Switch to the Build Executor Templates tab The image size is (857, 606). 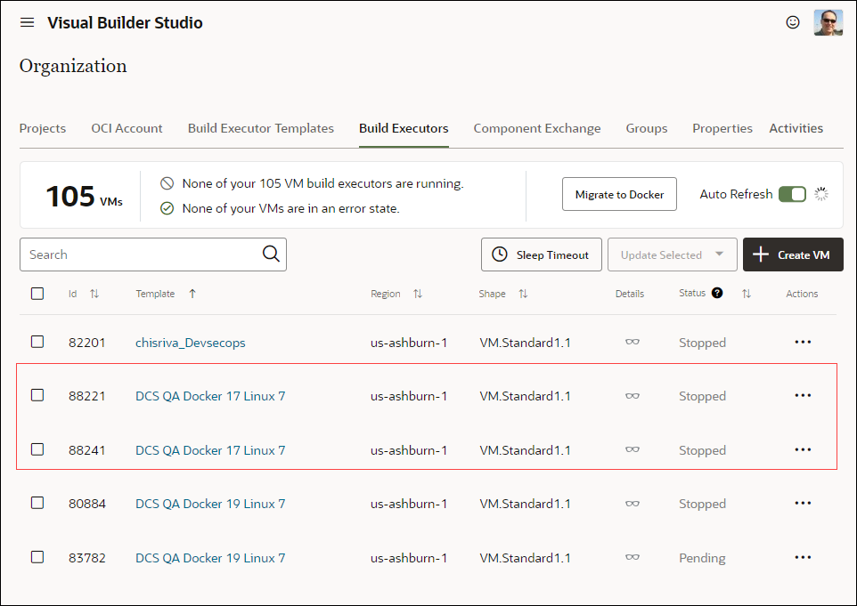[x=261, y=128]
